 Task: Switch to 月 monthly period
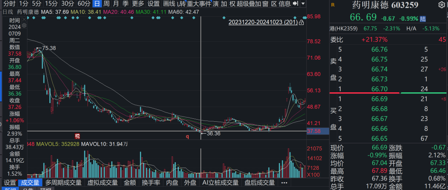pyautogui.click(x=116, y=3)
